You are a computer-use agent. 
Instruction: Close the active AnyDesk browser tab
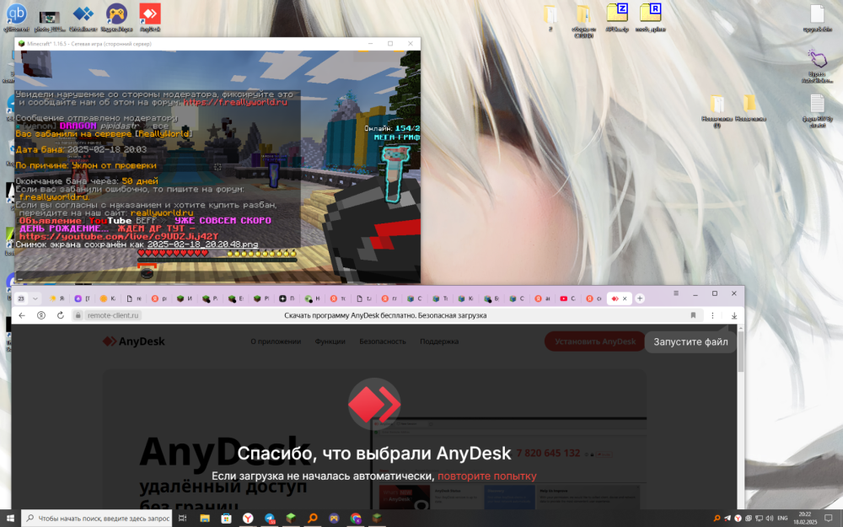click(x=625, y=298)
